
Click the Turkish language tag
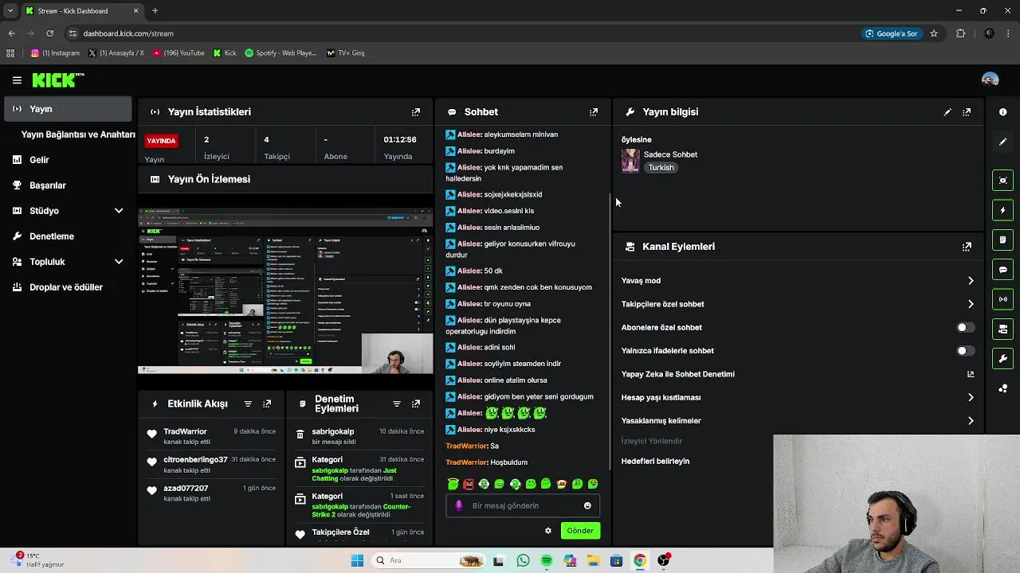(x=661, y=168)
